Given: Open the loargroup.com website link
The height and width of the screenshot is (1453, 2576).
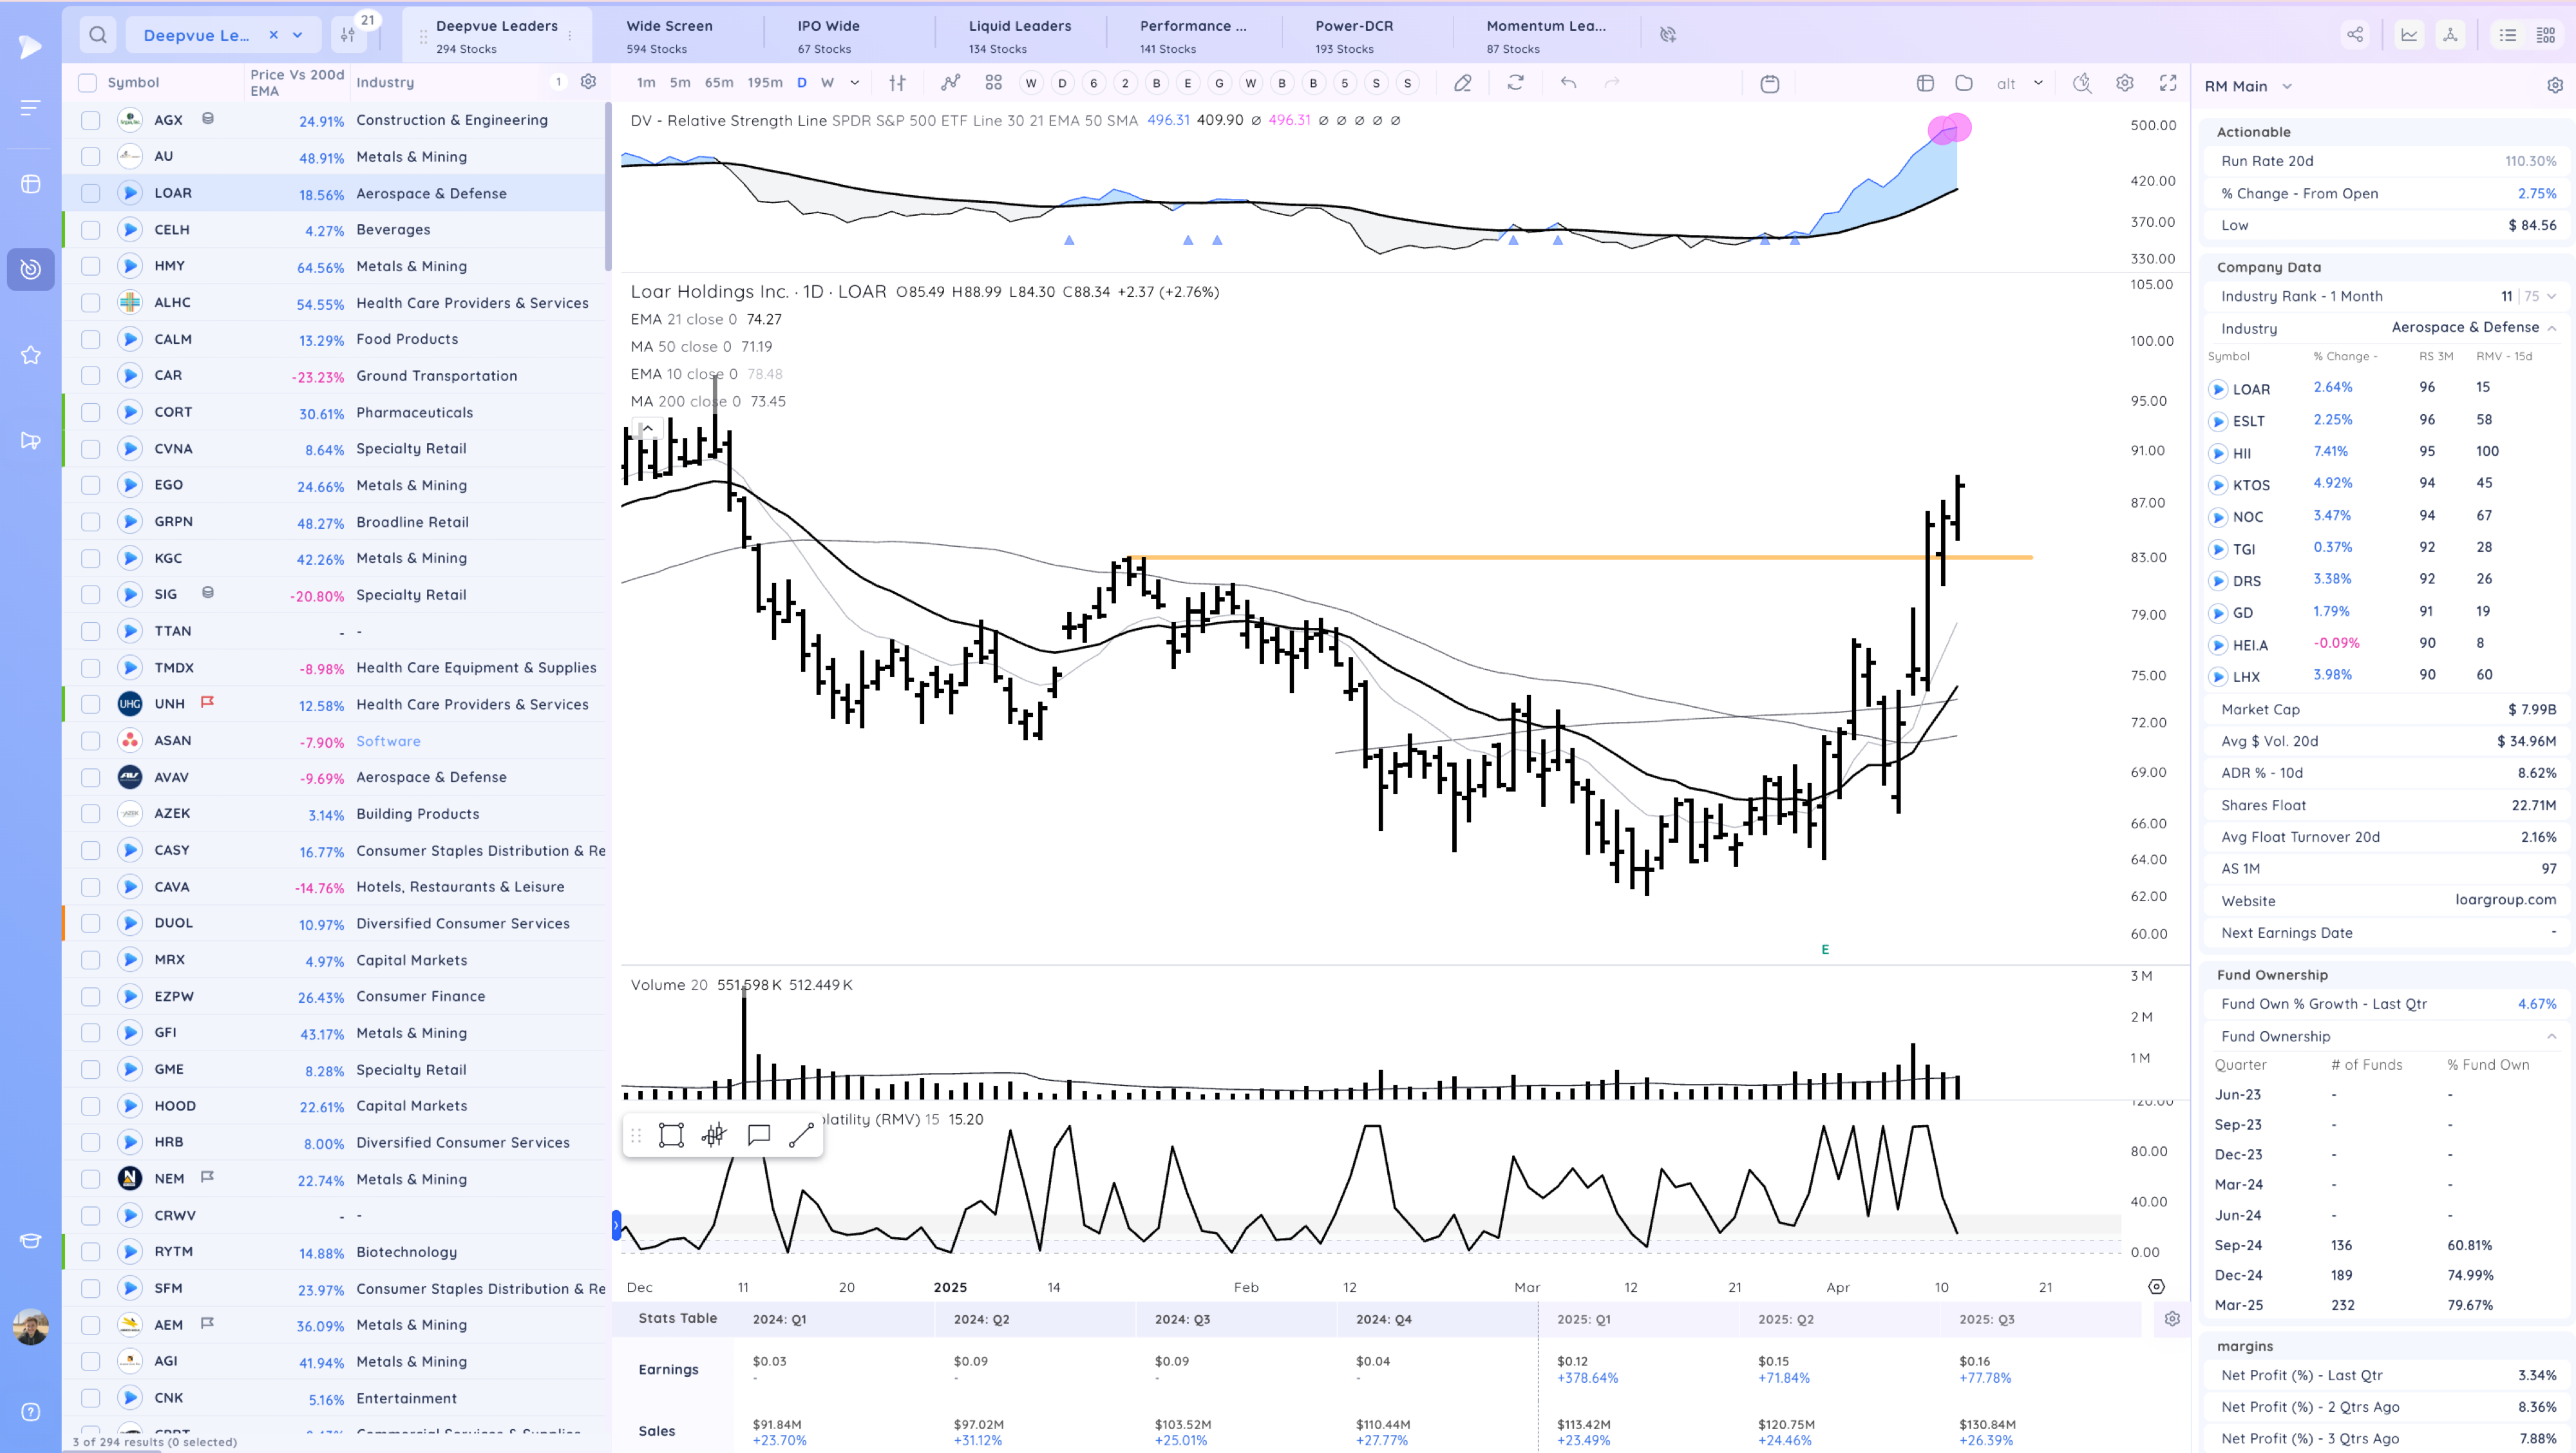Looking at the screenshot, I should pos(2505,900).
